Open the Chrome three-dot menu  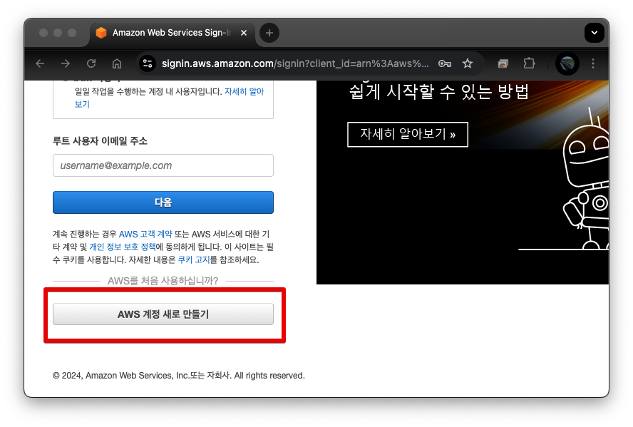(592, 63)
